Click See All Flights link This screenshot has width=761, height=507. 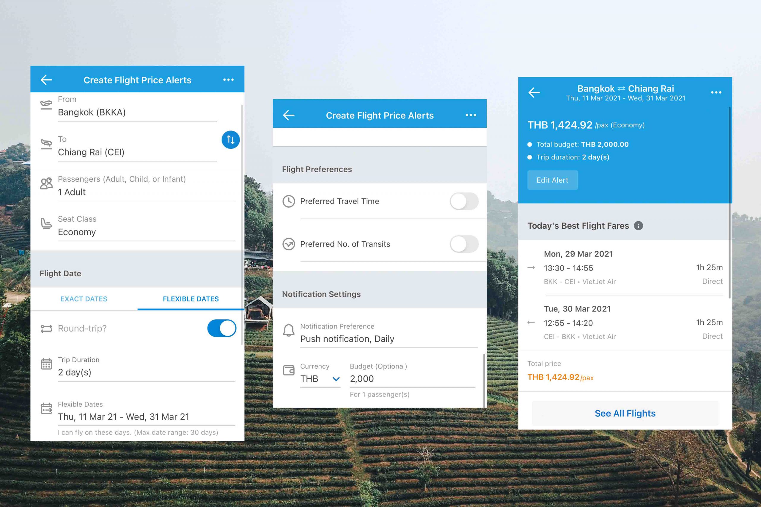tap(625, 413)
